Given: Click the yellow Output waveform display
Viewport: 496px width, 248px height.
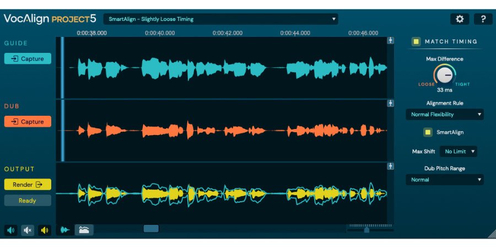Looking at the screenshot, I should [x=222, y=193].
